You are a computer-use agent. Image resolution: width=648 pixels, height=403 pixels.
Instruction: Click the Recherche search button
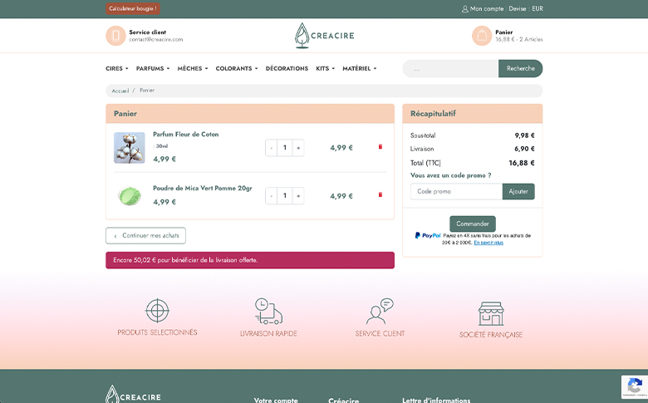[521, 69]
